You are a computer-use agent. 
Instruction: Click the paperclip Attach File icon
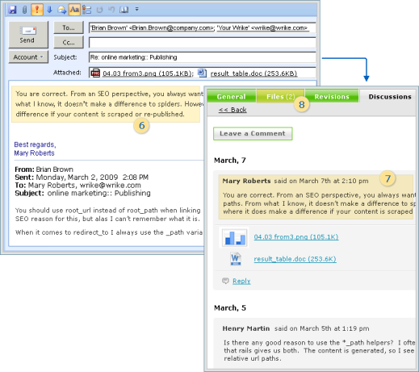coord(24,10)
